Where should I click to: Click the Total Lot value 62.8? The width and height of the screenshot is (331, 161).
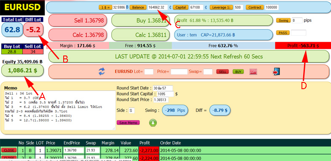12,29
